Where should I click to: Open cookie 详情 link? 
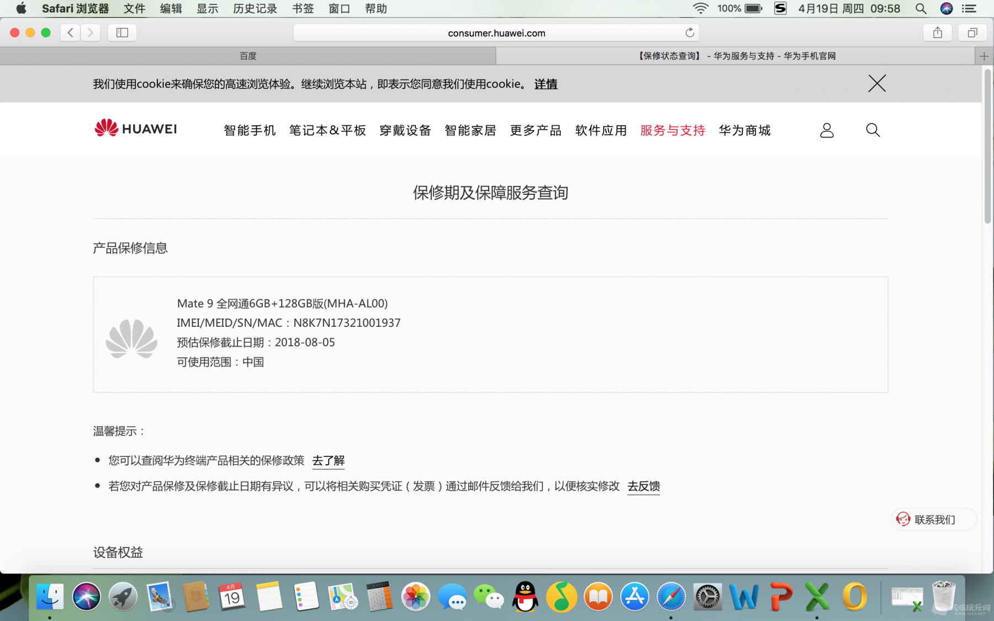tap(546, 84)
